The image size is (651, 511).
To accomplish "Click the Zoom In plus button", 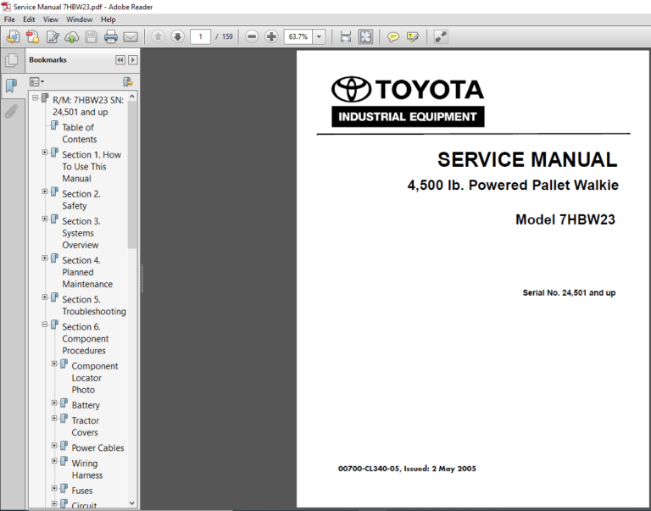I will pyautogui.click(x=271, y=36).
